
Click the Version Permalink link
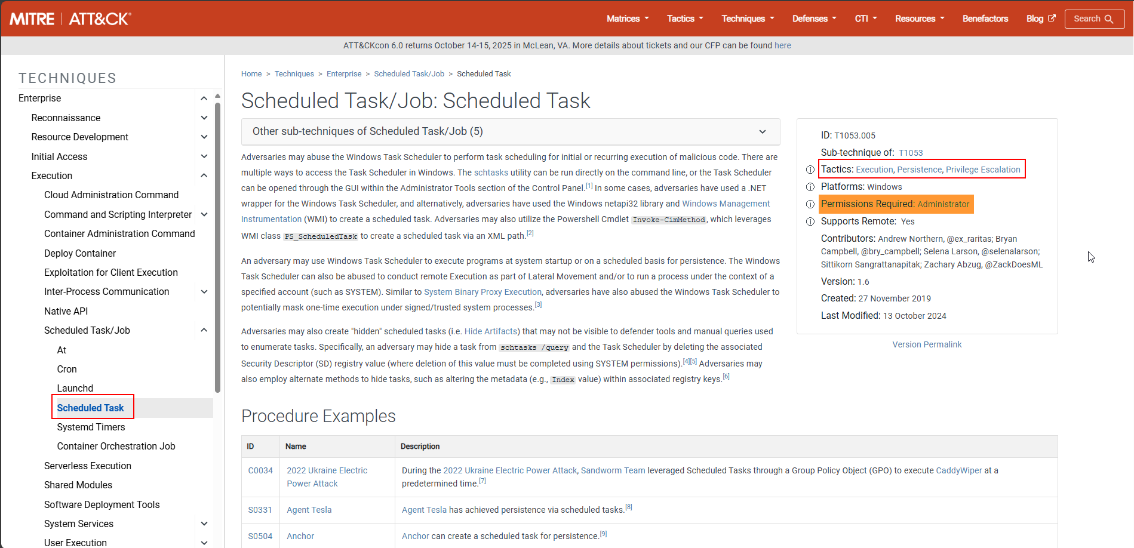tap(927, 344)
